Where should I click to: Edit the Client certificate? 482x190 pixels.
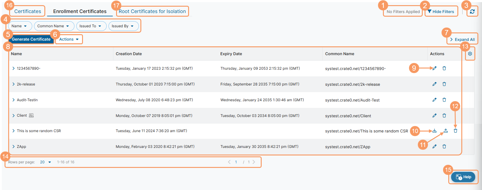[435, 115]
